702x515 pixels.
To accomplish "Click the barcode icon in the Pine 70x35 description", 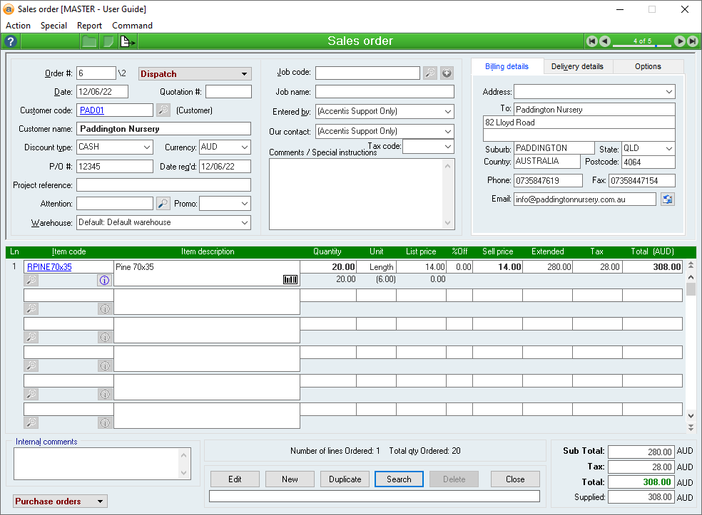I will [290, 280].
